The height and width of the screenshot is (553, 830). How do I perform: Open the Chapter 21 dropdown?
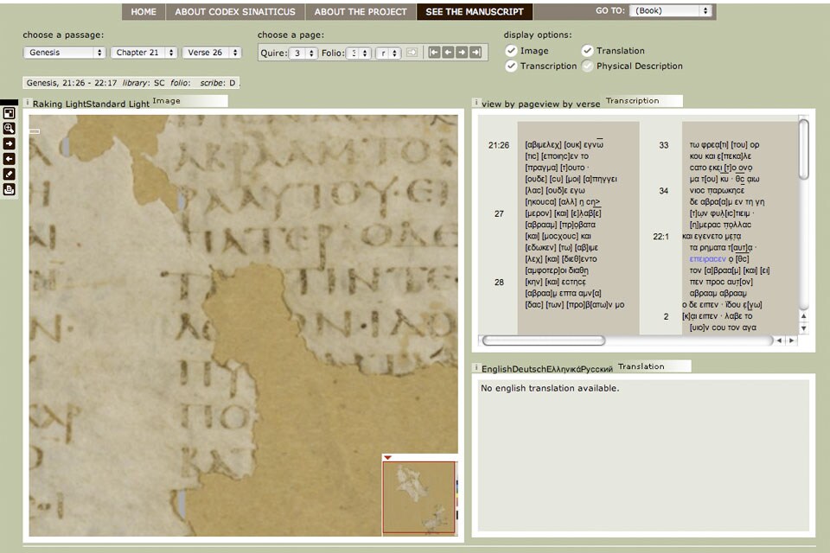(144, 53)
